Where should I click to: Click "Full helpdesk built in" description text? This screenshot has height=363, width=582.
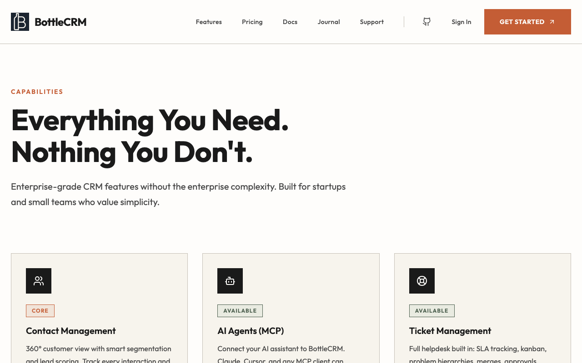[478, 354]
